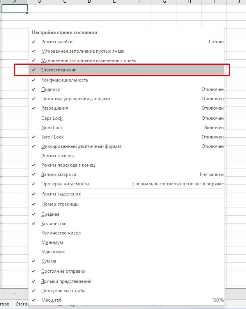Toggle Scroll Lock status option
246x309 pixels.
(126, 137)
